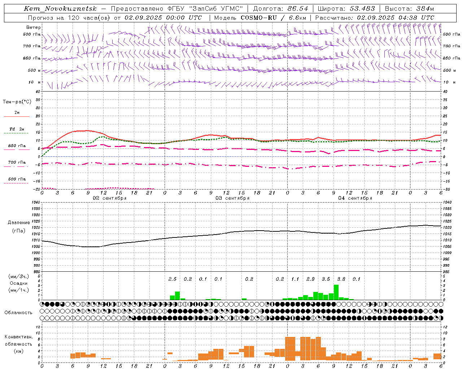Click the '2м' temperature legend entry
Viewport: 462px width, 369px height.
(x=17, y=112)
